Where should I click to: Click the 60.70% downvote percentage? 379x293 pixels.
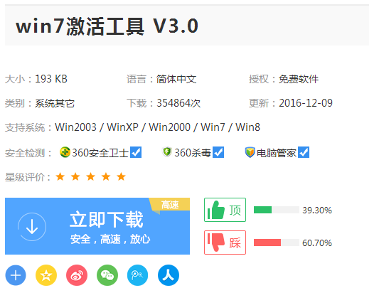(317, 243)
